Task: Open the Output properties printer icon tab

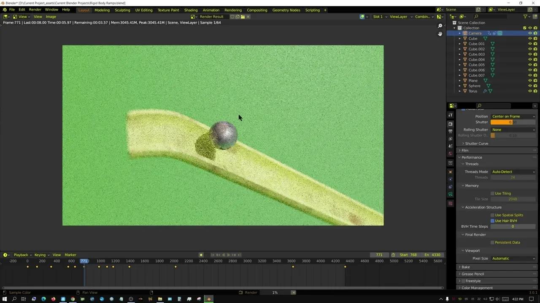Action: click(x=451, y=131)
